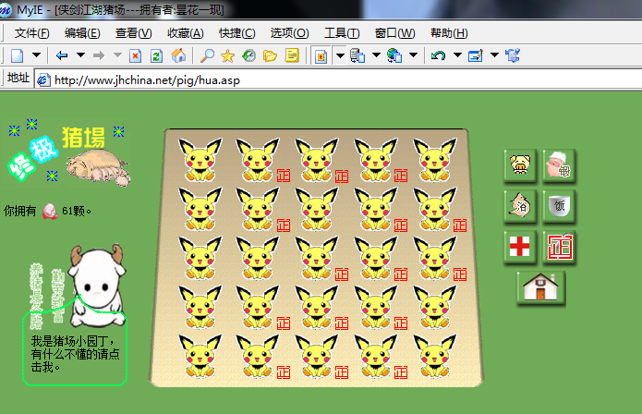Click the MyIE logo in title bar
This screenshot has height=414, width=642.
(x=6, y=10)
